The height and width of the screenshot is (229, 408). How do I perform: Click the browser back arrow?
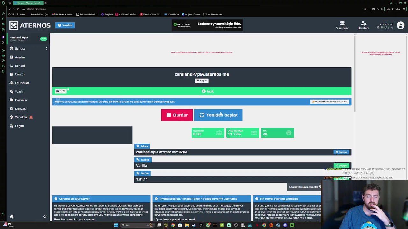pyautogui.click(x=10, y=9)
